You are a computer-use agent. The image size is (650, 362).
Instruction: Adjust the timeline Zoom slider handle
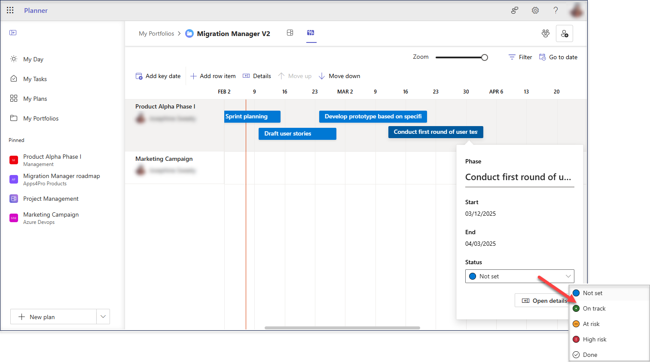(x=485, y=57)
